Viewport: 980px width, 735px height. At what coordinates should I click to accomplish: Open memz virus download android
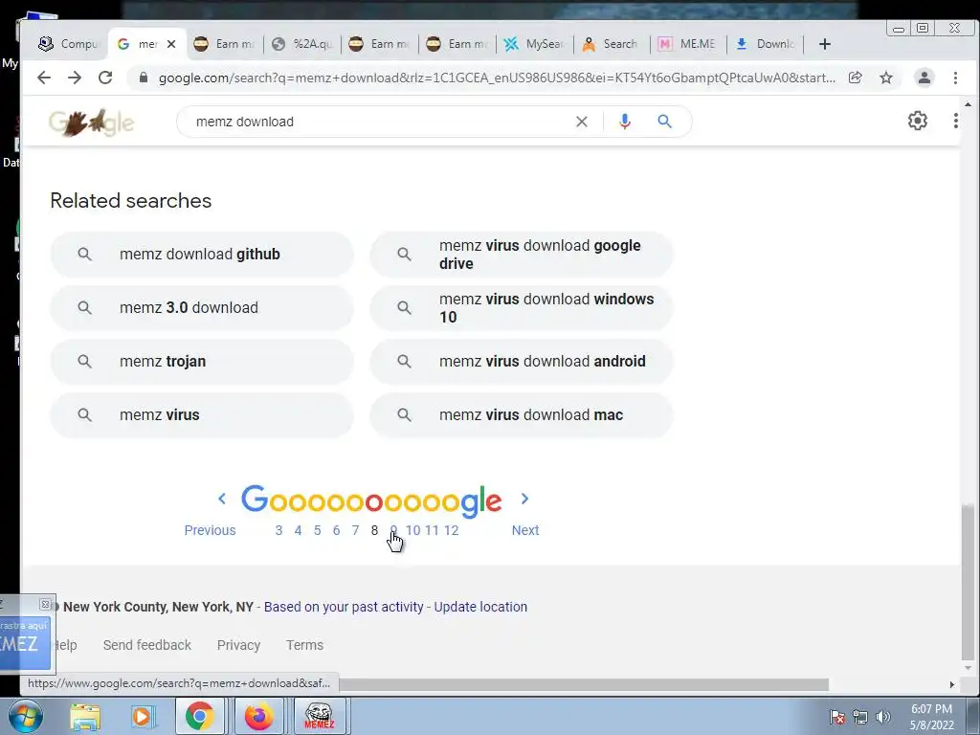522,361
